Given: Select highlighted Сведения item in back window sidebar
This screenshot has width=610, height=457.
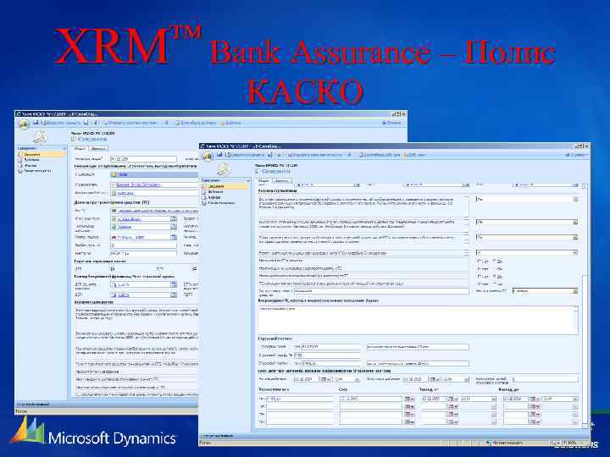Looking at the screenshot, I should [42, 154].
